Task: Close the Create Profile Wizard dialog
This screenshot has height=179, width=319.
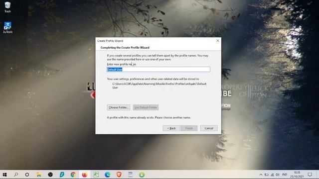Action: point(218,41)
